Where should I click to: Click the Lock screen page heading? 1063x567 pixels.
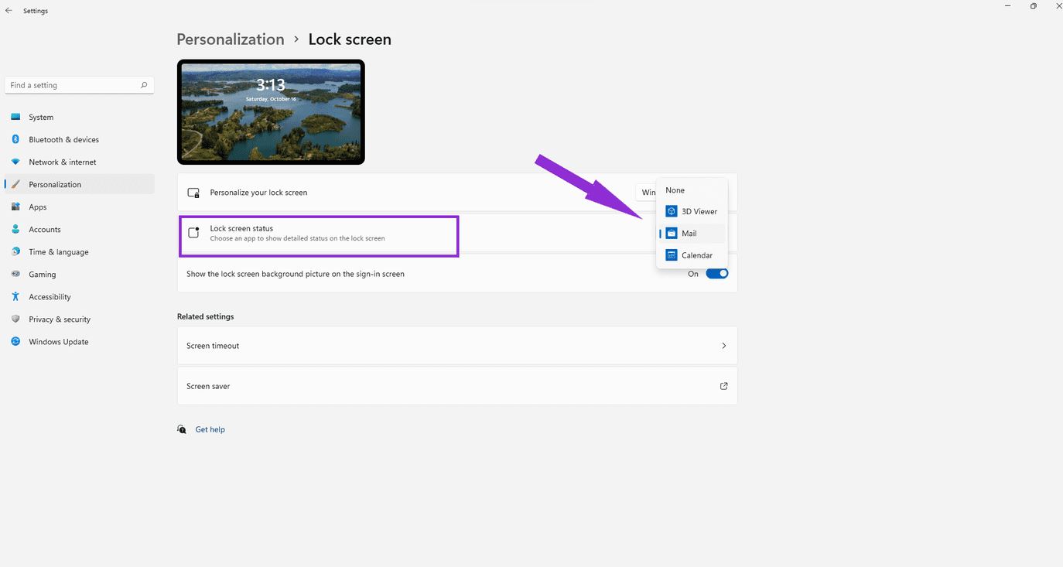[x=350, y=39]
